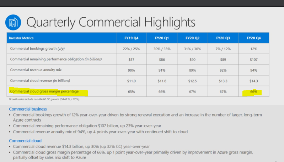Image resolution: width=284 pixels, height=162 pixels.
Task: Click the '7% / 12%' bookings growth cell
Action: coord(223,49)
